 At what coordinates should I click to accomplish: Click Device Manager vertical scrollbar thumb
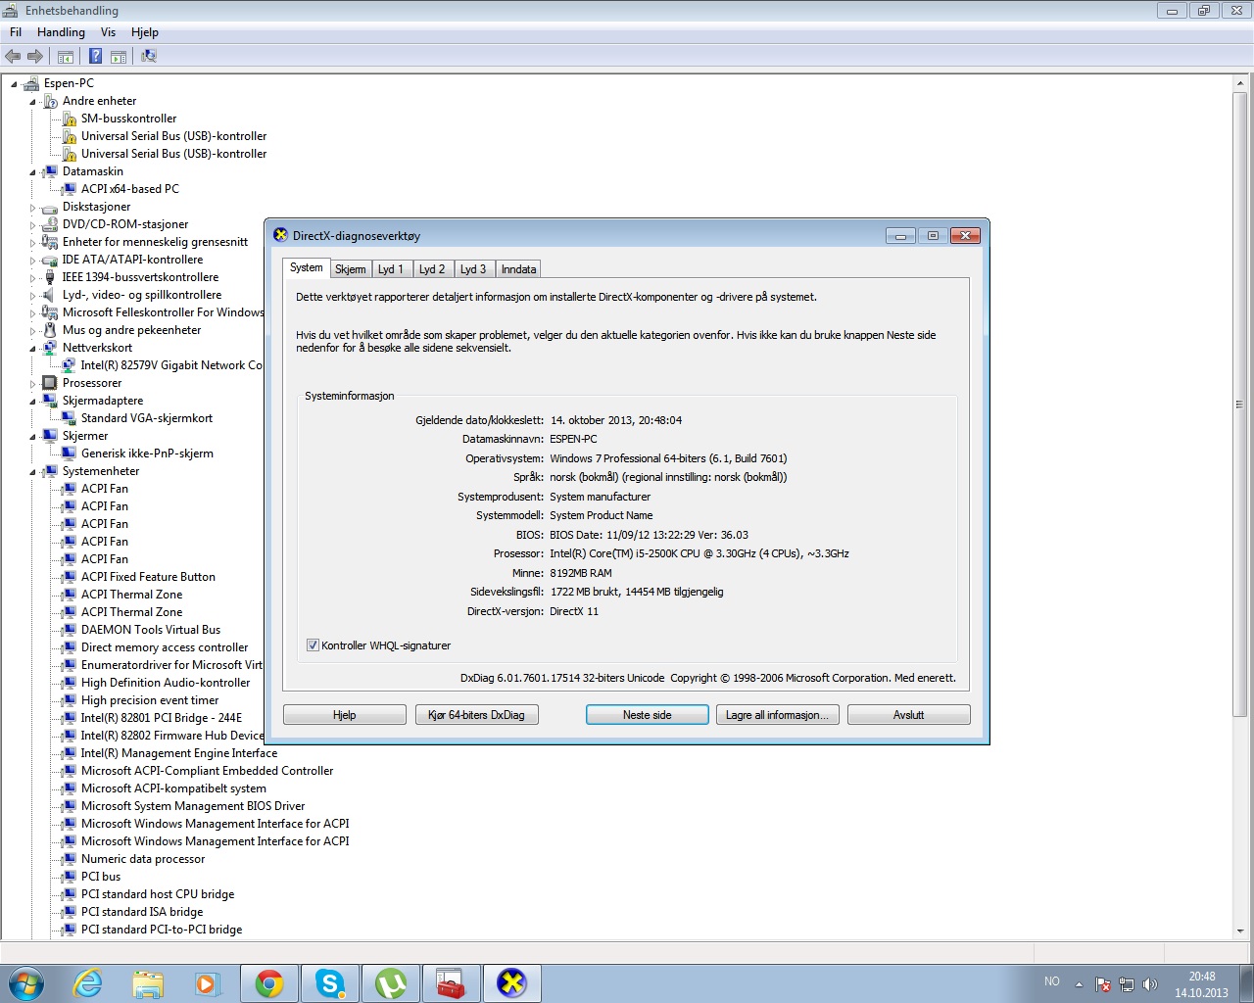[x=1239, y=404]
